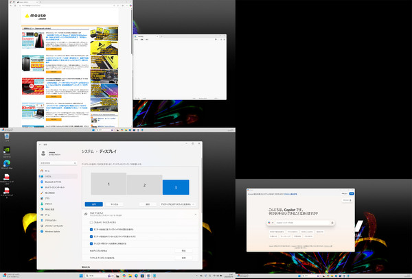Open 表示 menu in Notepad
The image size is (412, 279).
(147, 39)
